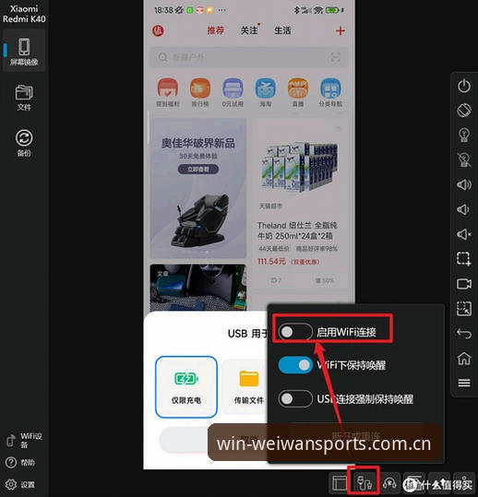Open the USB connection options icon

tap(364, 483)
